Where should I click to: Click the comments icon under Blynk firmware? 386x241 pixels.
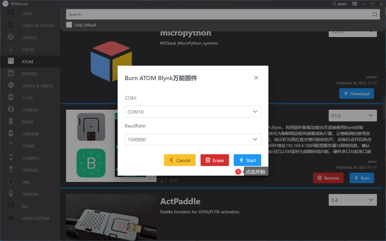[x=172, y=180]
